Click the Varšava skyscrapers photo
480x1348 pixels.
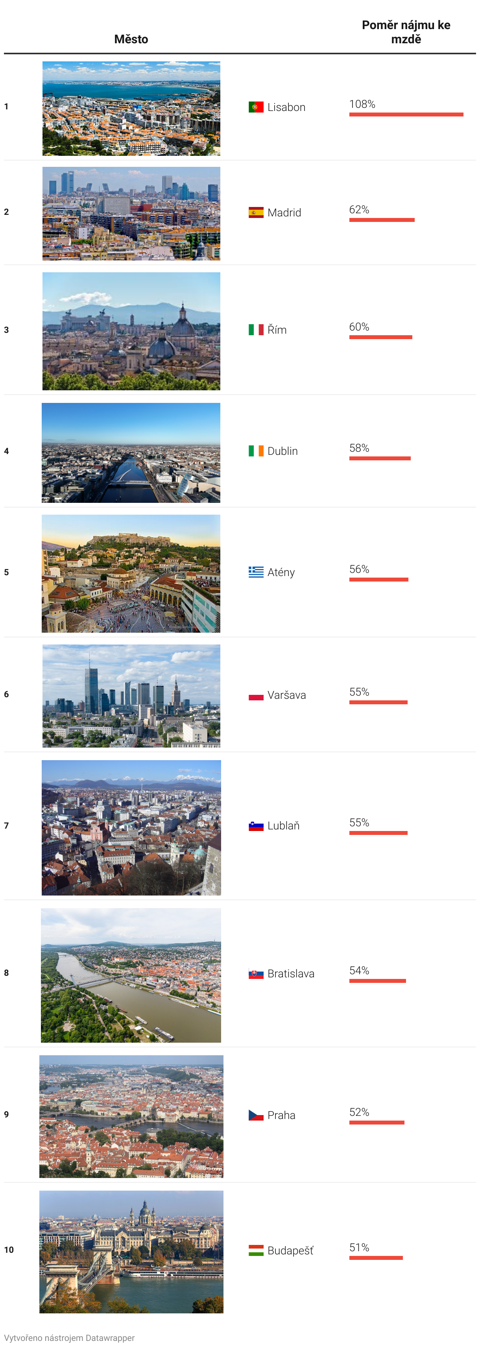(x=131, y=696)
